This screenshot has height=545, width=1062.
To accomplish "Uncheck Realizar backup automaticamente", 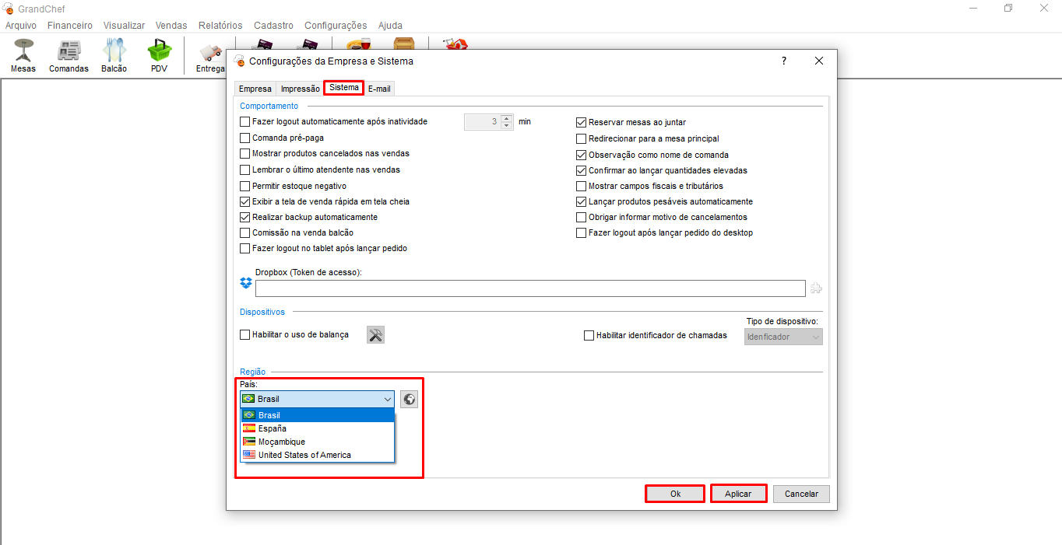I will click(x=245, y=217).
